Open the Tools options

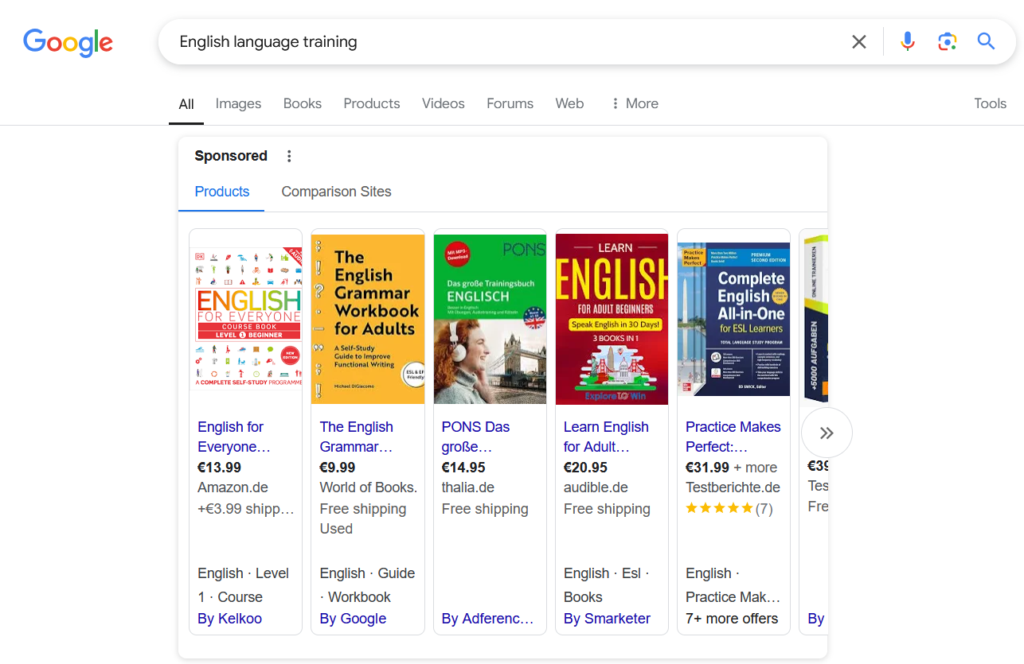(990, 103)
